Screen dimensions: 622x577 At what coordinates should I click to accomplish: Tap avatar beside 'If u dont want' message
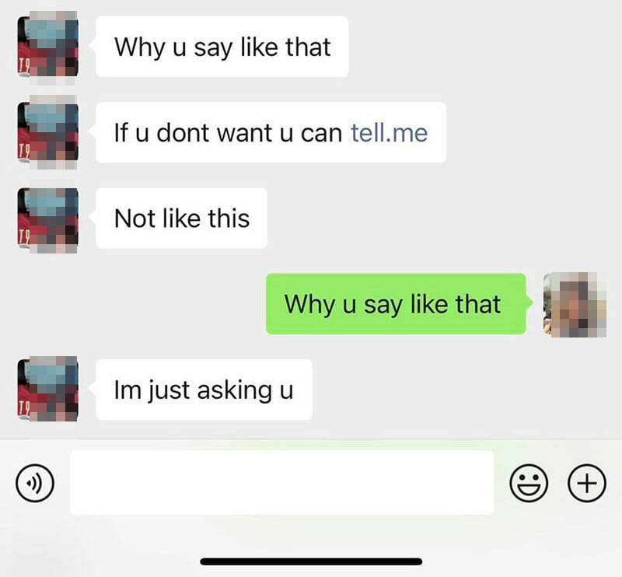coord(47,132)
